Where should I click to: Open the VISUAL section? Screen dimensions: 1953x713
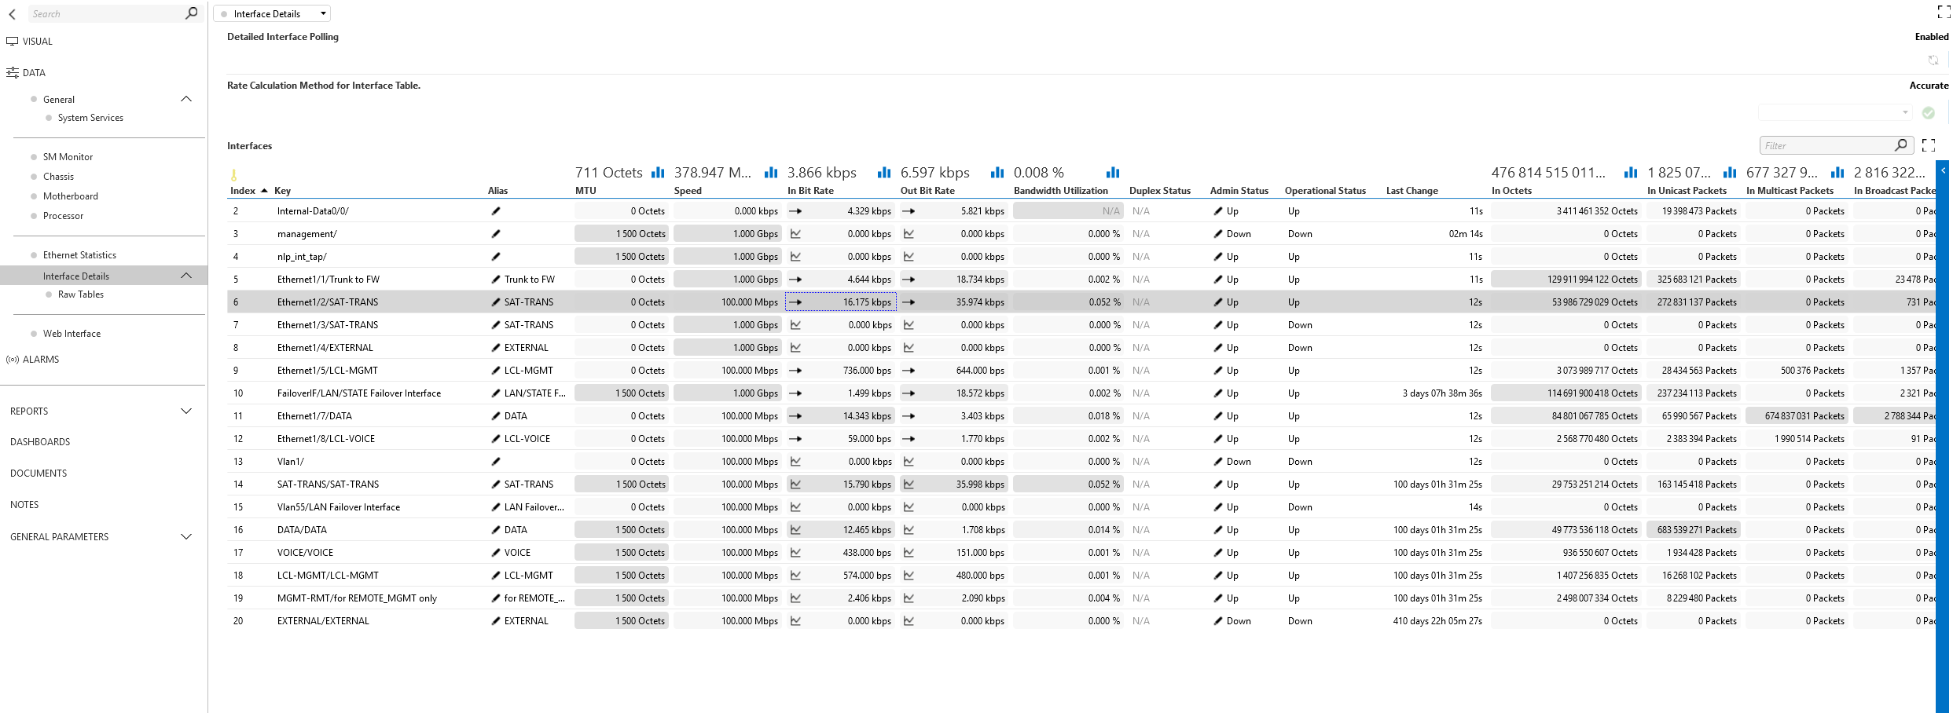(x=38, y=42)
